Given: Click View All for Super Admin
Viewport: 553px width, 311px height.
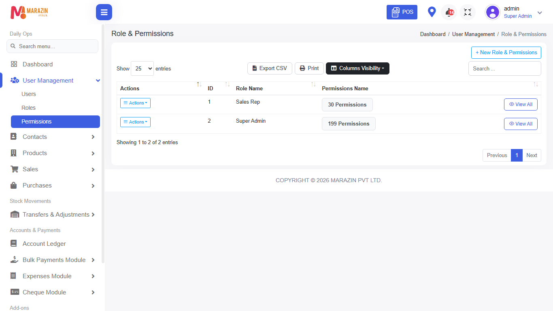Looking at the screenshot, I should (521, 124).
